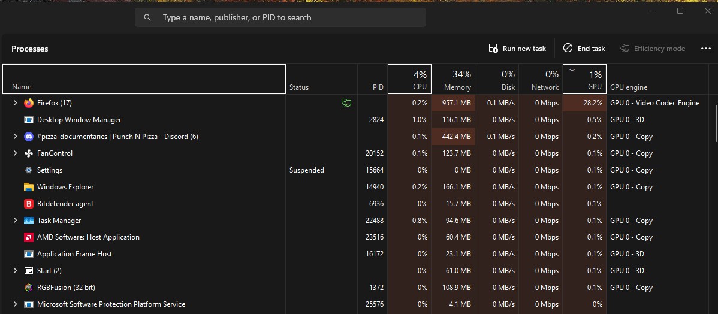Click the Desktop Window Manager icon
Image resolution: width=718 pixels, height=314 pixels.
tap(29, 120)
